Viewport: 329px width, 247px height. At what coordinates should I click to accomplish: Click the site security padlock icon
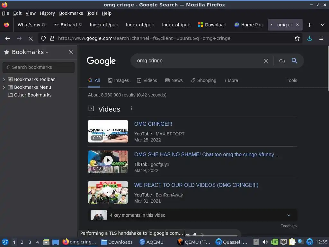point(52,38)
